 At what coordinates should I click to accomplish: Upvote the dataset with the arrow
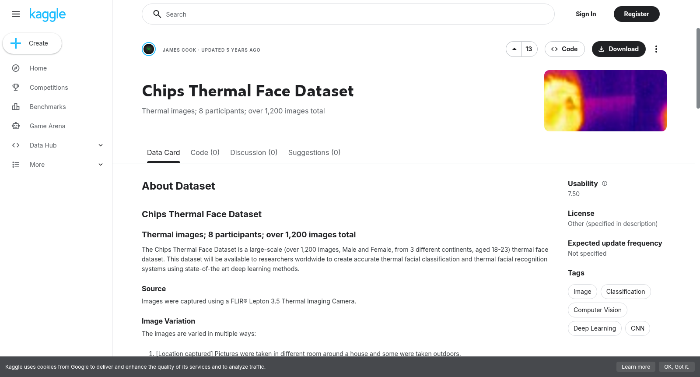pos(514,49)
